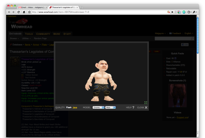Viewport: 205px width, 138px height.
Task: Open the Gnome race dropdown
Action: coord(99,107)
